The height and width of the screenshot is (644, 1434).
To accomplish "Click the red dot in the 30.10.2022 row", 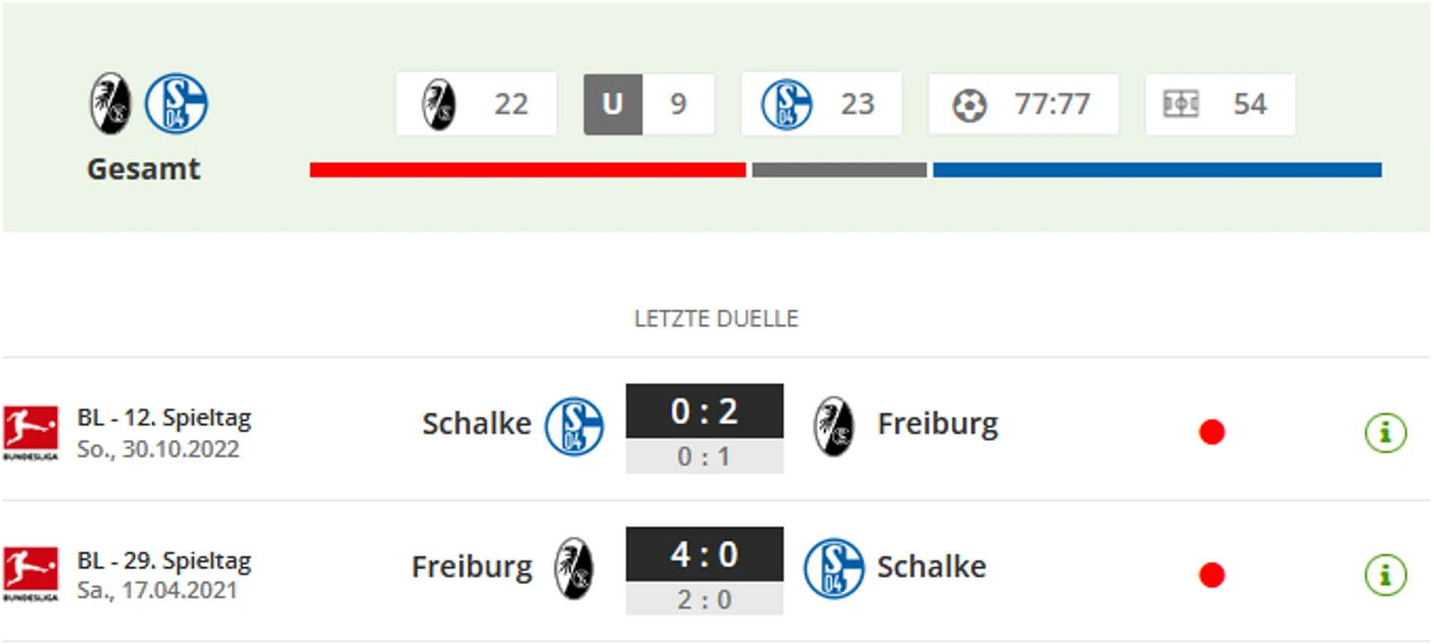I will coord(1212,432).
